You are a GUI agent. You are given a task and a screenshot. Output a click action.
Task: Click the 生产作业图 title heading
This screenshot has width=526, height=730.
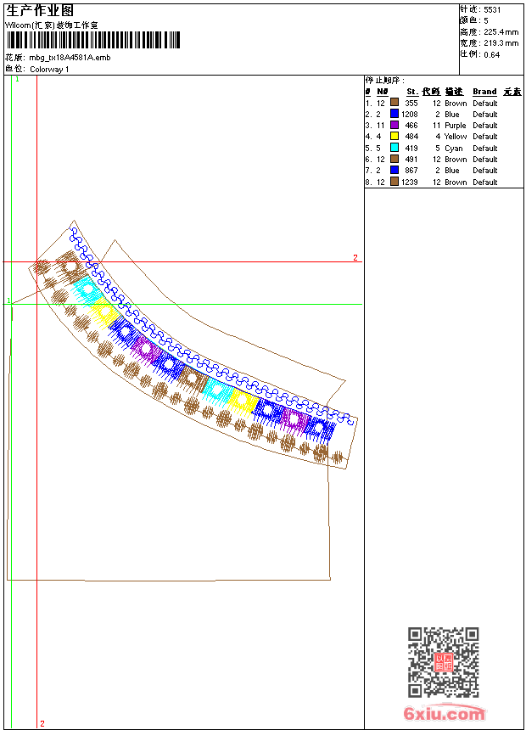(x=40, y=10)
